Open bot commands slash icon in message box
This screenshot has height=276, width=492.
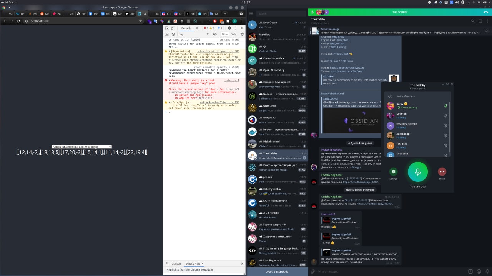(x=470, y=271)
